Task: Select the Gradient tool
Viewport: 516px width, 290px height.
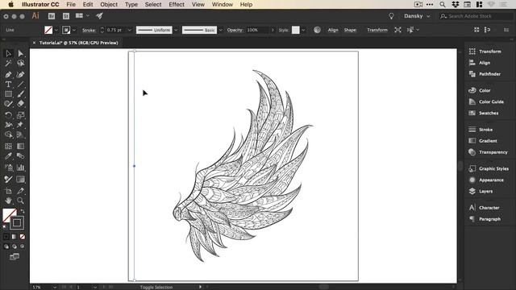Action: 20,146
